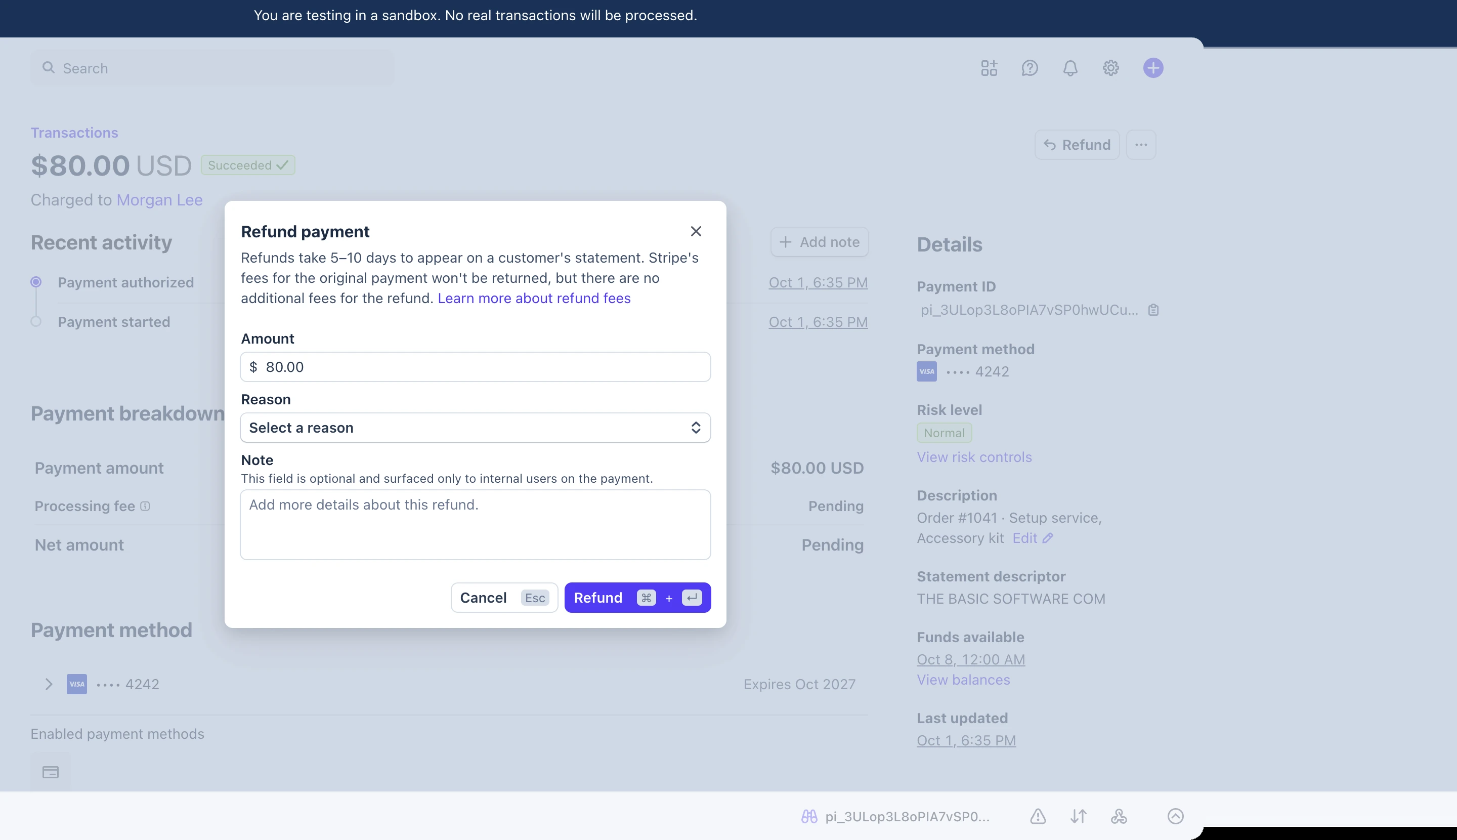
Task: Click Cancel in the refund dialog
Action: [x=504, y=598]
